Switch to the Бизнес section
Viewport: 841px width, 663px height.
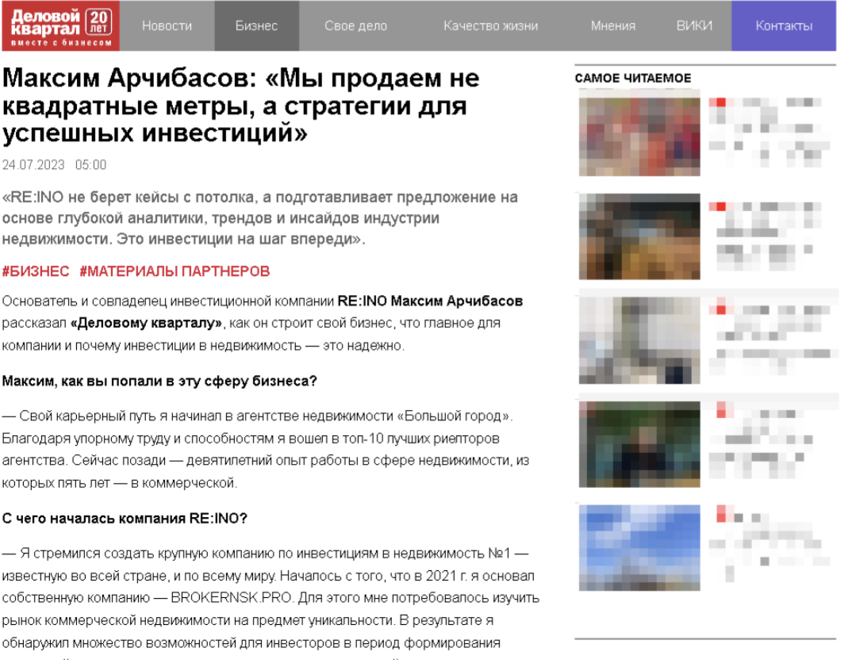point(256,25)
